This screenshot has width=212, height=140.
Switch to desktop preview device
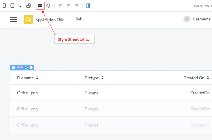21,6
